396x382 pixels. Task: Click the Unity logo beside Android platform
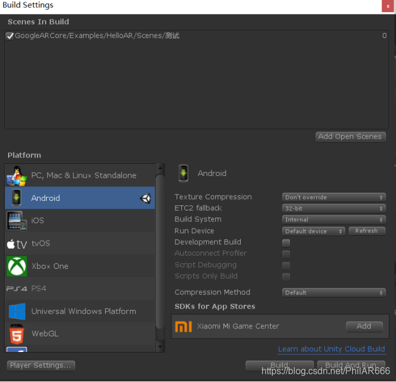point(145,198)
